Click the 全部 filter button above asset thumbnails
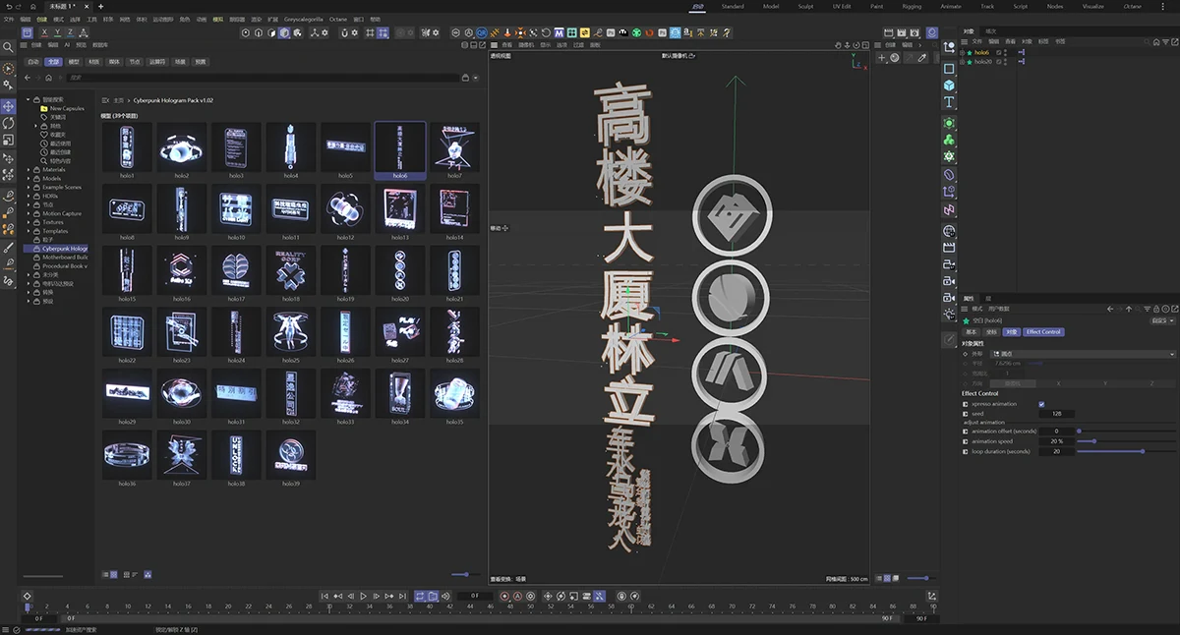This screenshot has width=1180, height=635. tap(54, 61)
